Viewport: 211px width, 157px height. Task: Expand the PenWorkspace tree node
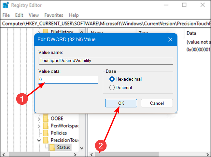click(39, 126)
